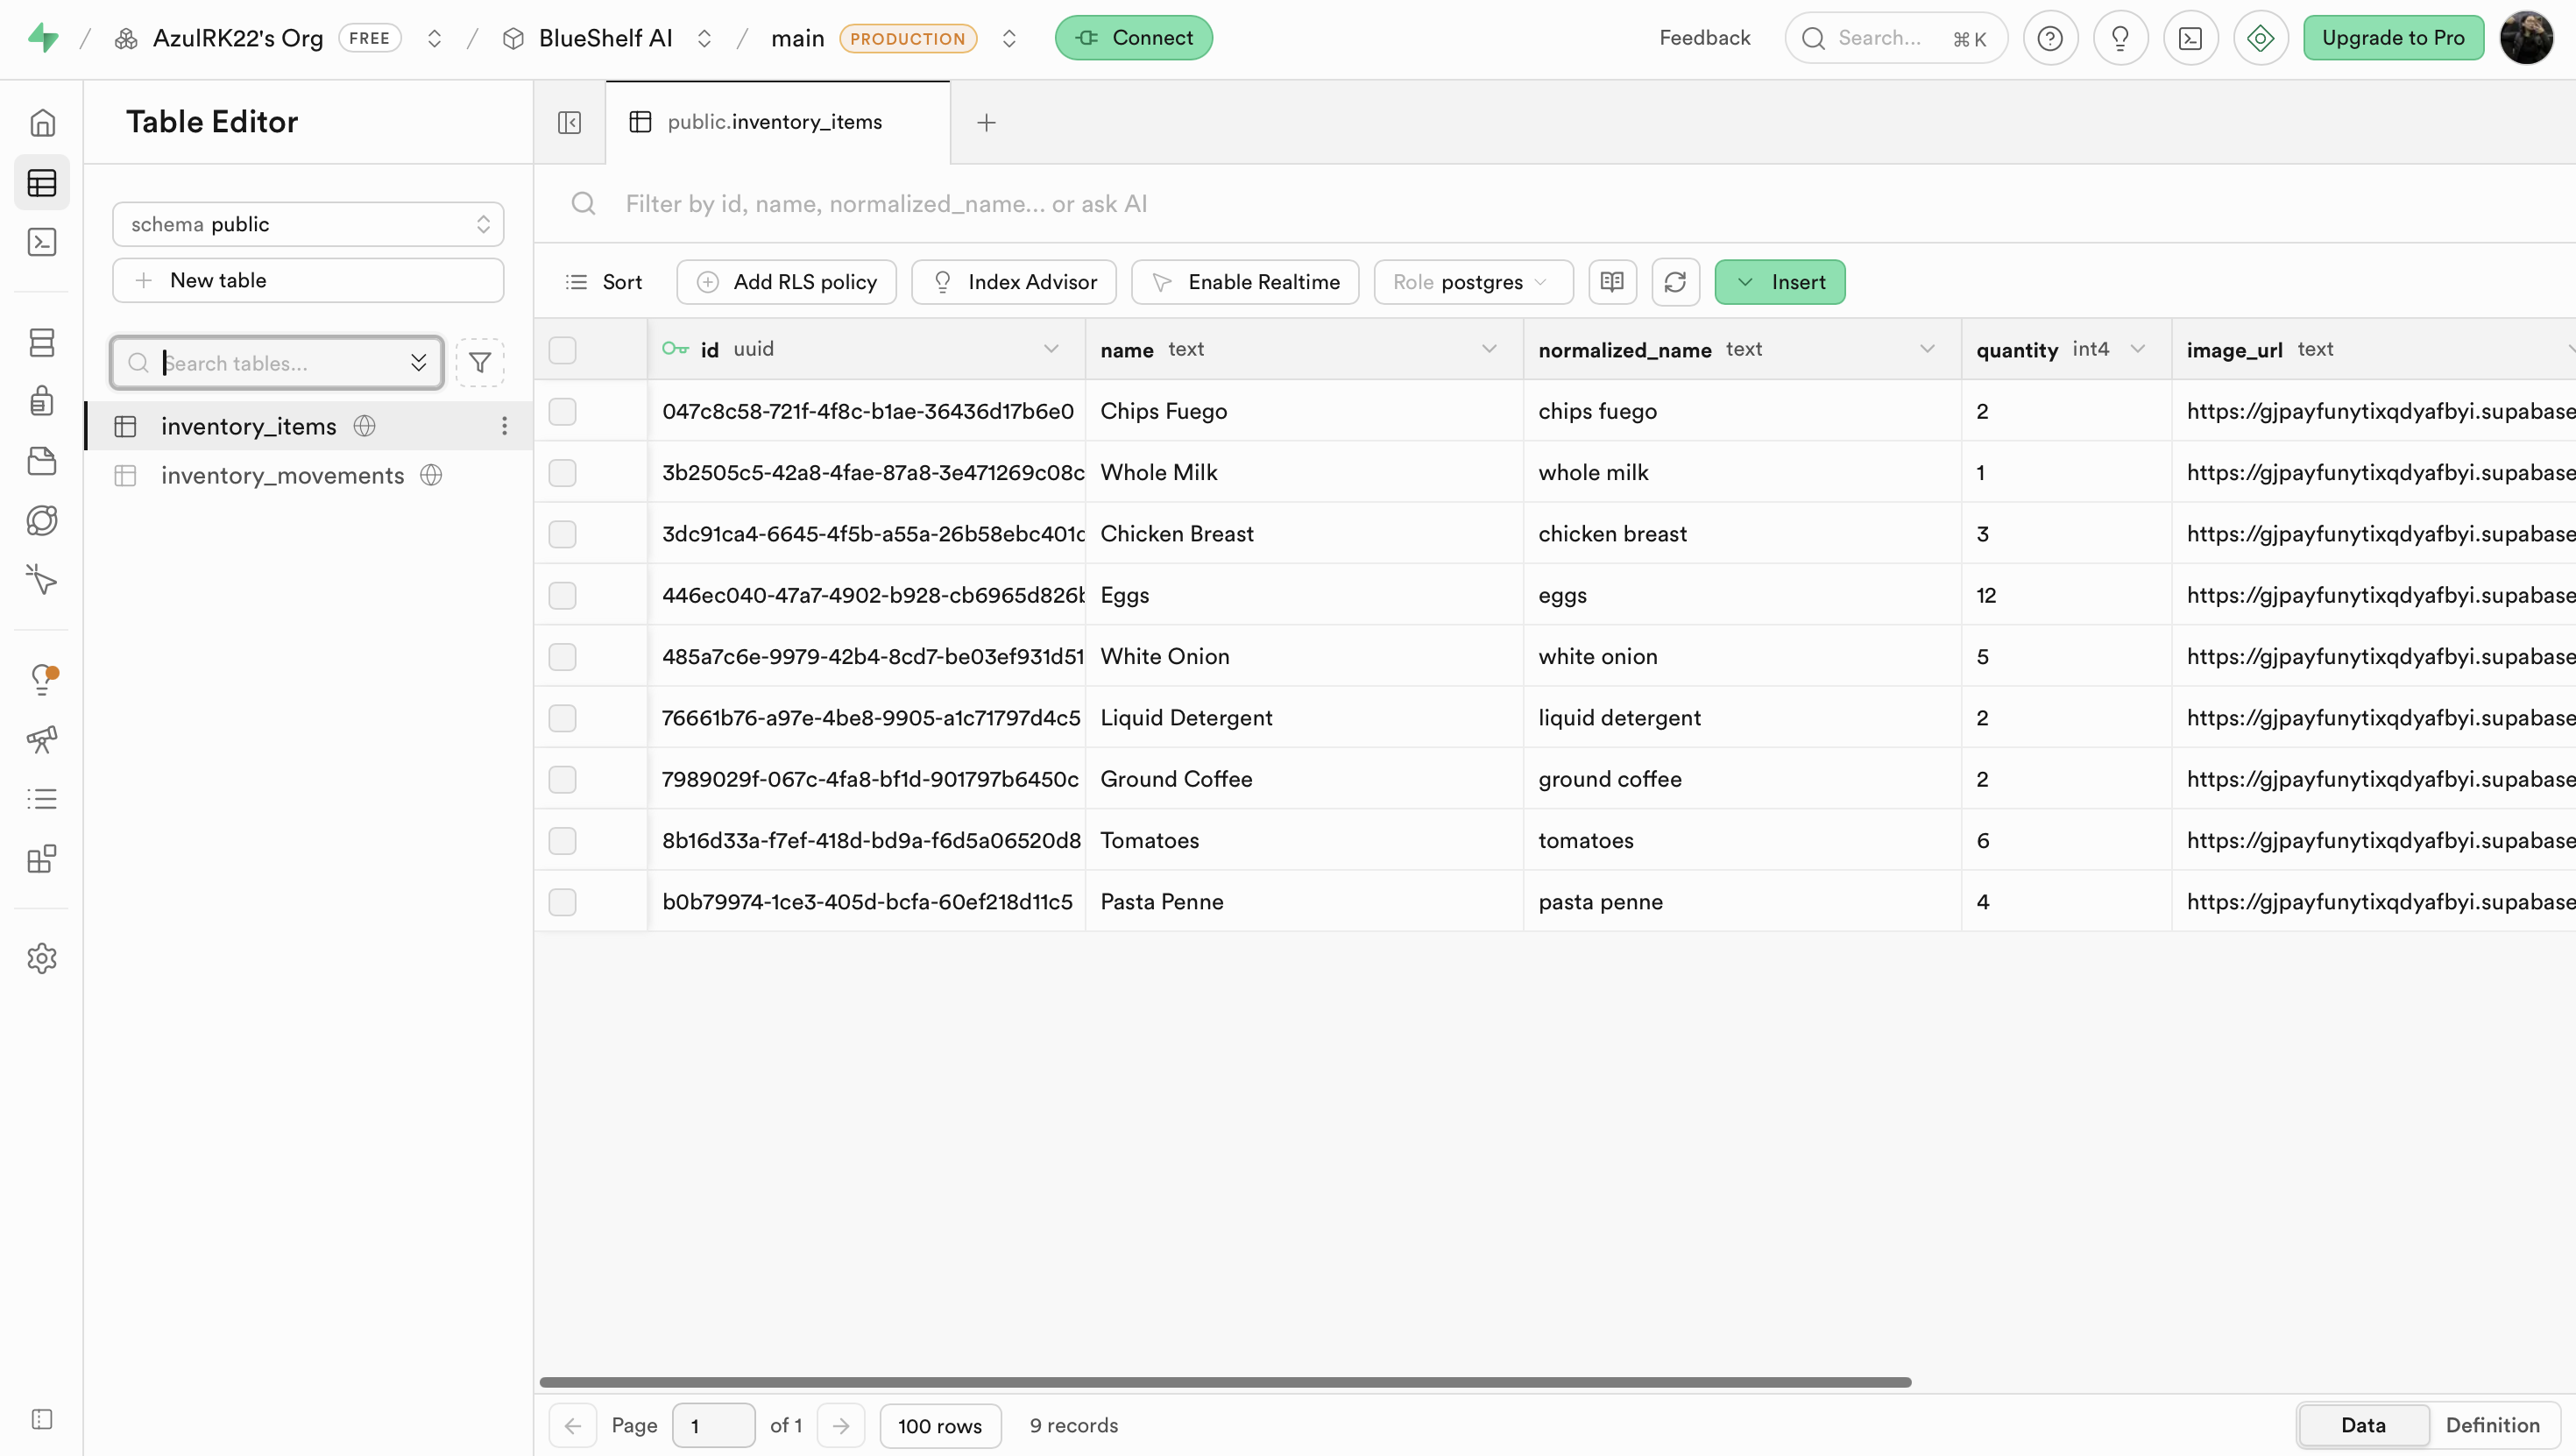Open the 100 rows page size selector
Screen dimensions: 2576x1456
[940, 1426]
